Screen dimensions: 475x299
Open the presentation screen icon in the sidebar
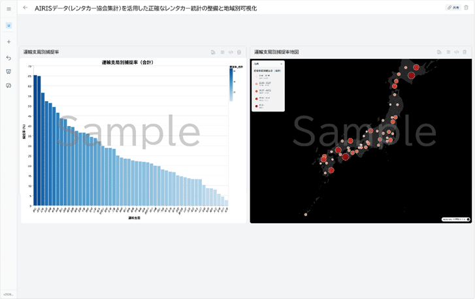pyautogui.click(x=8, y=72)
